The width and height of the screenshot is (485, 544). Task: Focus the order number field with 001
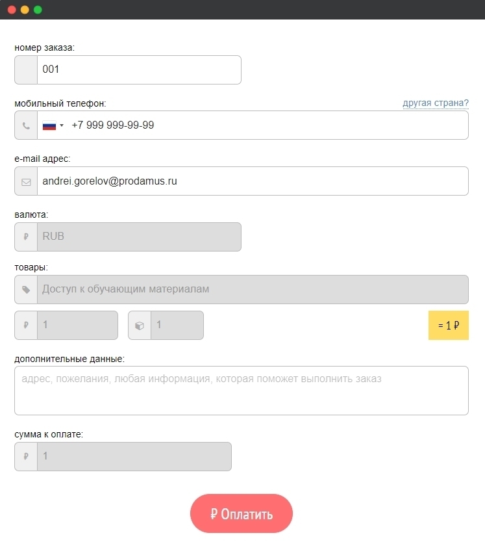coord(138,70)
